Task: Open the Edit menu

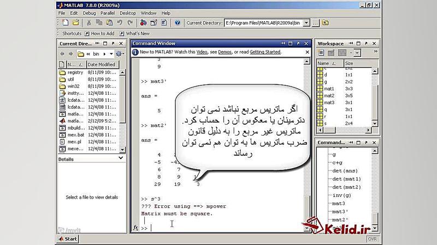Action: pyautogui.click(x=74, y=13)
